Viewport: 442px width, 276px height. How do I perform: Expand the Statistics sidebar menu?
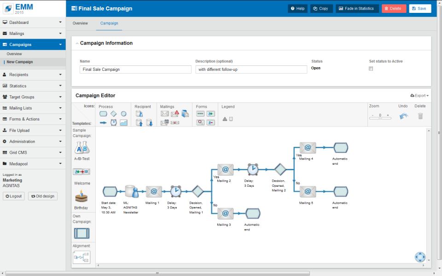(x=33, y=86)
